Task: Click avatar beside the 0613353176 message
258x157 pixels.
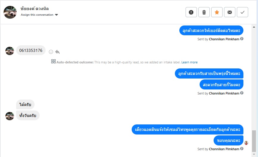Action: [10, 51]
